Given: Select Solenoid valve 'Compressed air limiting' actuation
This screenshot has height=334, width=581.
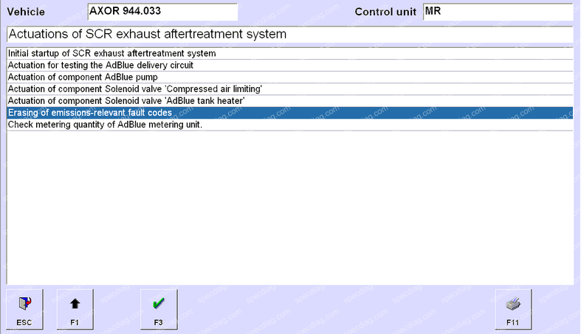Looking at the screenshot, I should point(135,88).
